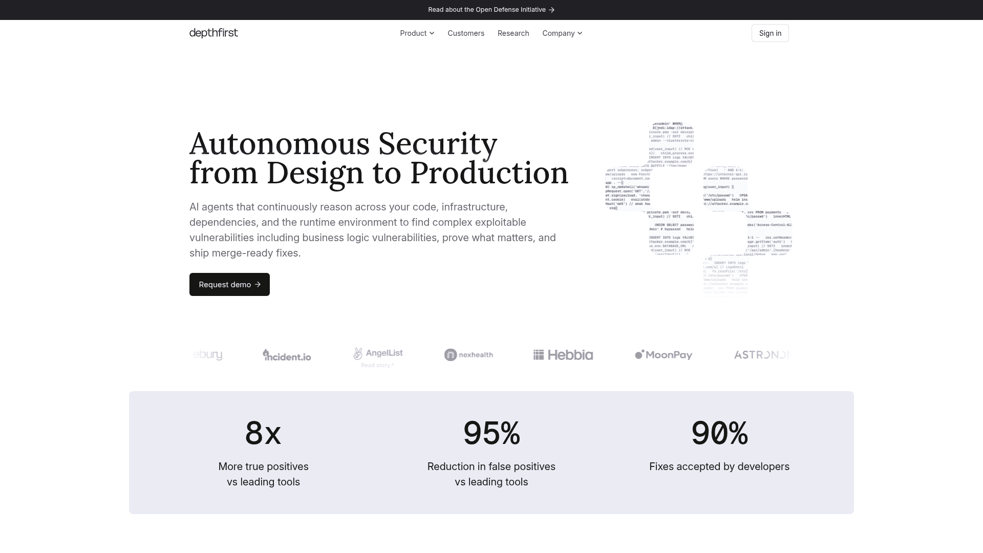Click the incident.io logo
Screen dimensions: 983x553
(x=287, y=355)
